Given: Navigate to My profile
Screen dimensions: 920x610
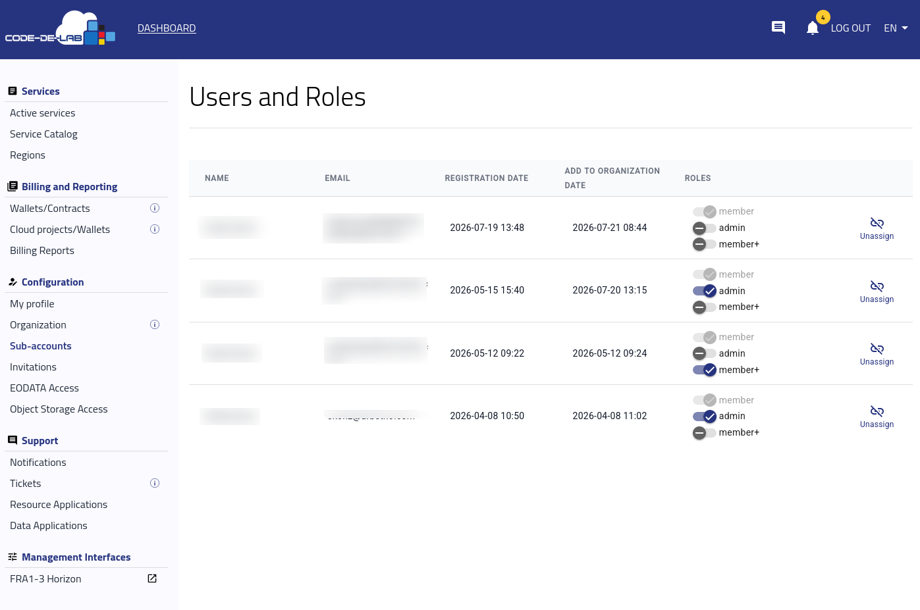Looking at the screenshot, I should pos(32,304).
